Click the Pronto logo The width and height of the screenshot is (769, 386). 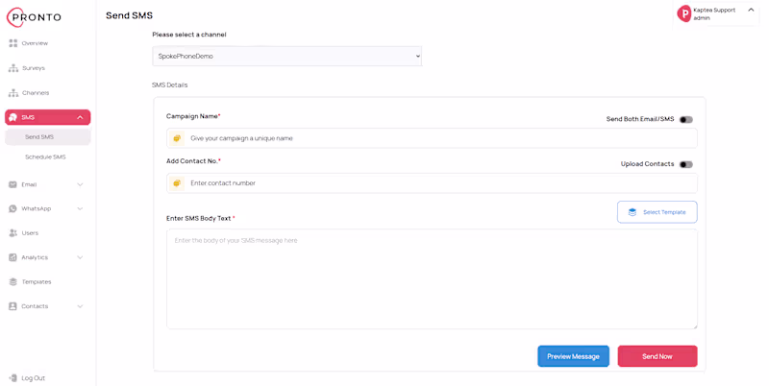coord(35,16)
